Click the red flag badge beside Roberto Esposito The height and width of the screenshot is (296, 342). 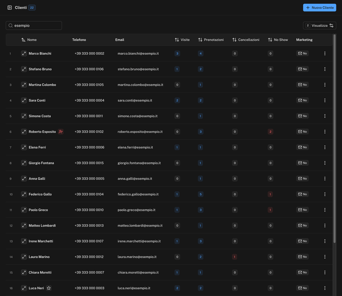[x=61, y=132]
